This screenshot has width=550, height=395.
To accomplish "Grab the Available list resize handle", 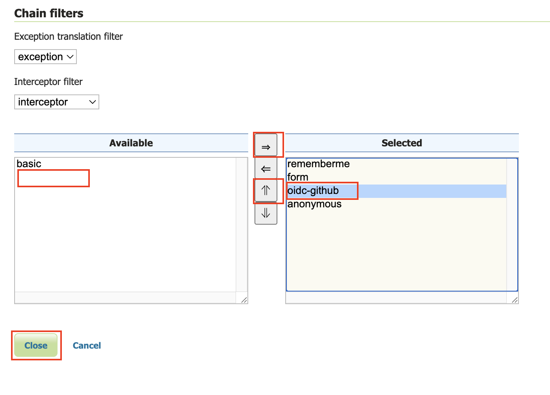I will pyautogui.click(x=244, y=300).
